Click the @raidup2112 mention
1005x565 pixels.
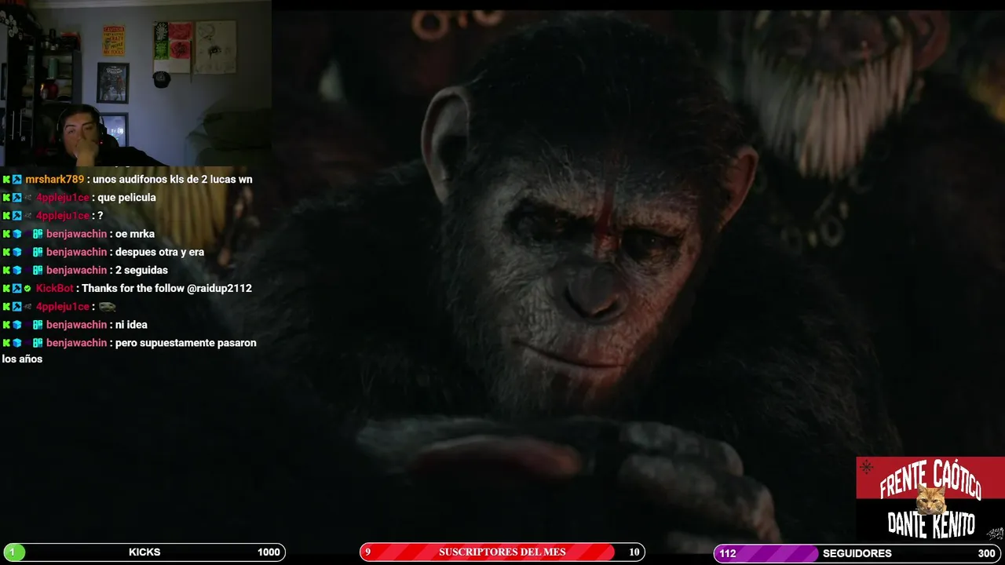[x=219, y=288]
